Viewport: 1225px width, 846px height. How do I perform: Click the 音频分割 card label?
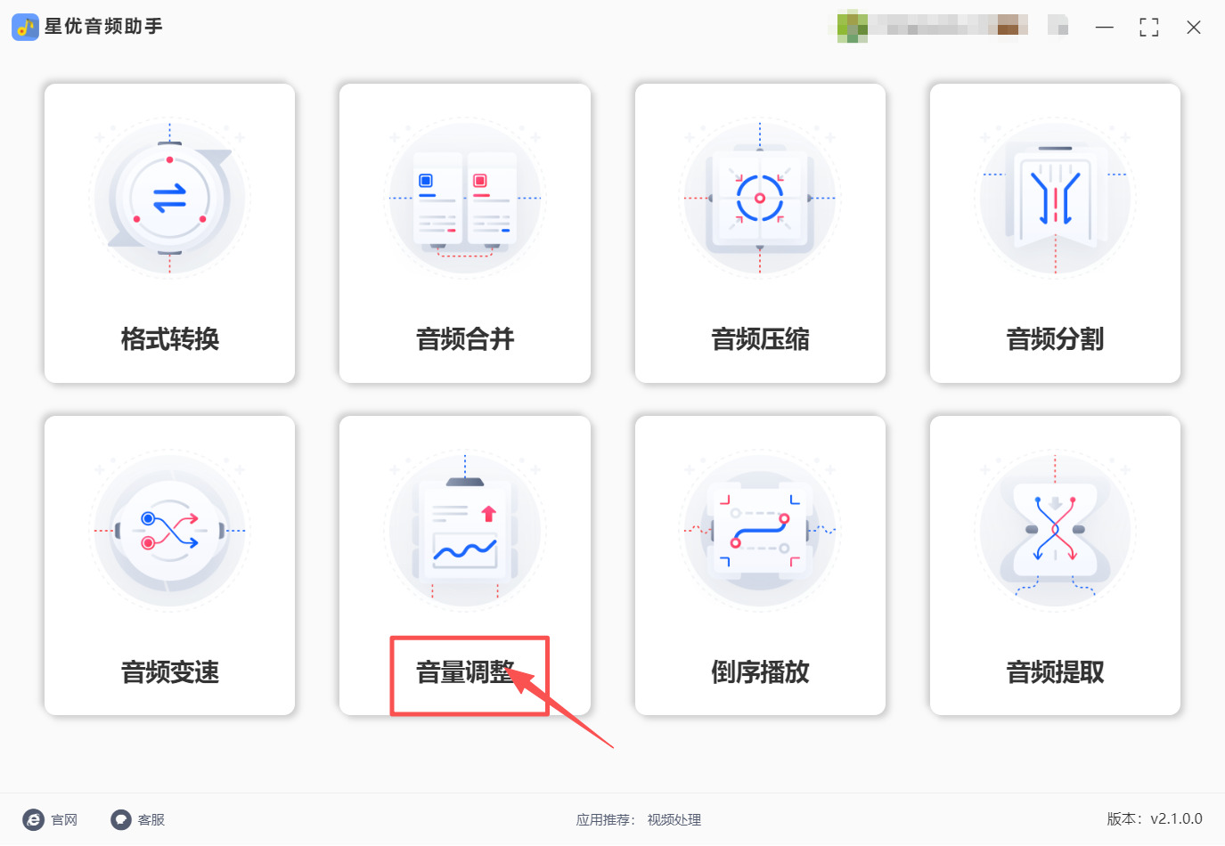tap(1055, 338)
